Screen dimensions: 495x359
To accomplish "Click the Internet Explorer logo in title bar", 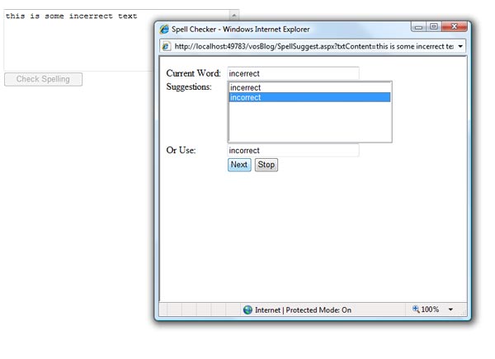I will (164, 30).
